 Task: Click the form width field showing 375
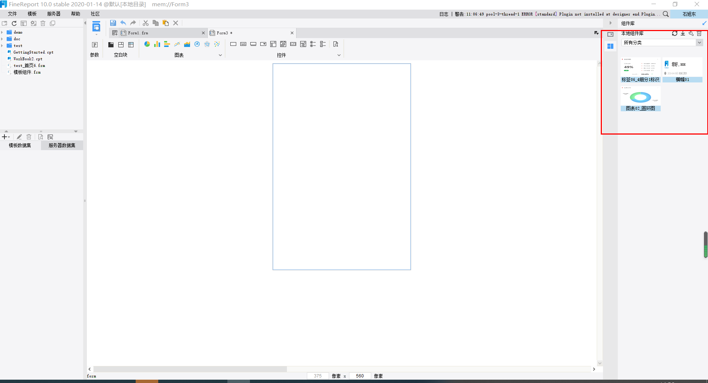pos(318,376)
